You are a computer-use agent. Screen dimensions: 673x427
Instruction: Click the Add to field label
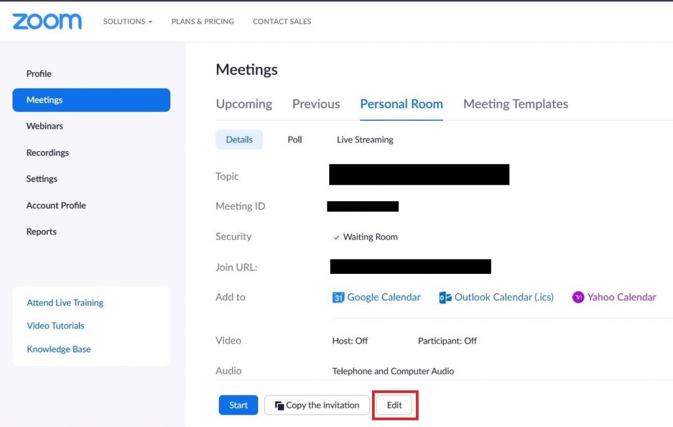coord(231,297)
